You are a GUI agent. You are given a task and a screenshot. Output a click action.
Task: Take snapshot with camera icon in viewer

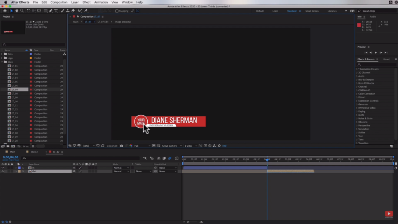122,146
